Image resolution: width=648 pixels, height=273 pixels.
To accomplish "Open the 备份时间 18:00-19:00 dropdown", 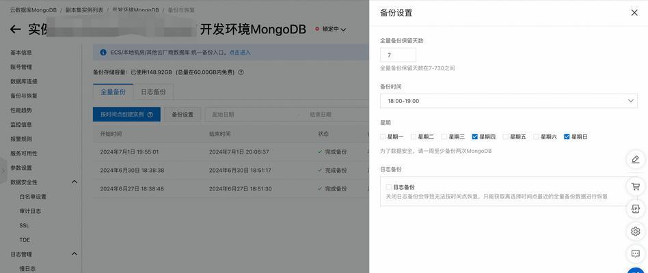I will point(509,101).
